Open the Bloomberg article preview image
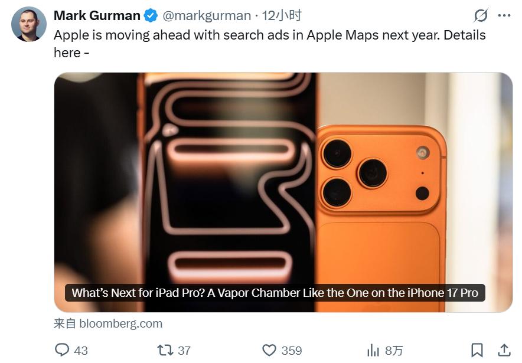 (x=283, y=177)
